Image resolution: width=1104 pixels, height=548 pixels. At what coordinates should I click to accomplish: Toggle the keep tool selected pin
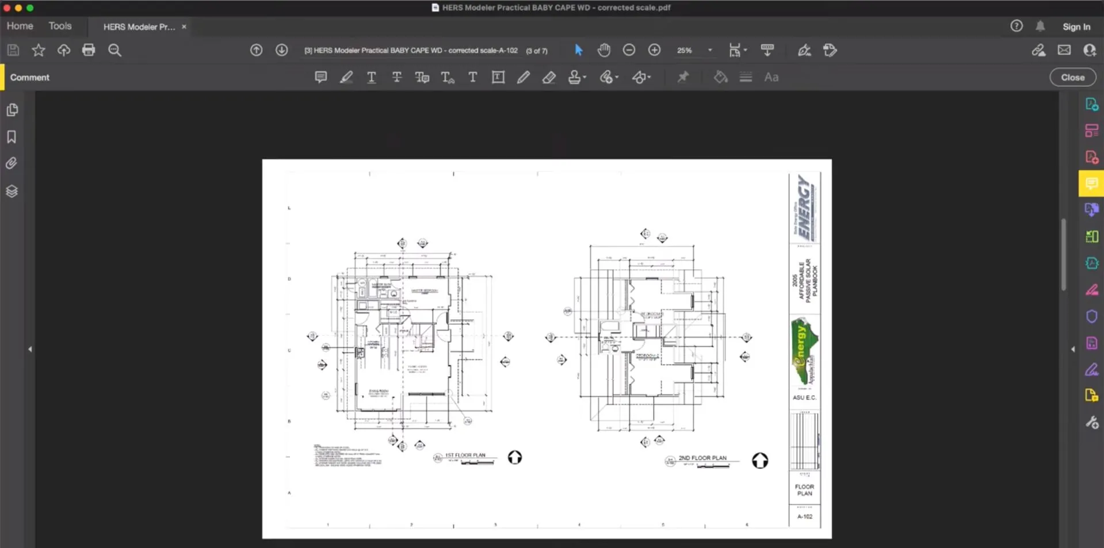click(x=683, y=77)
